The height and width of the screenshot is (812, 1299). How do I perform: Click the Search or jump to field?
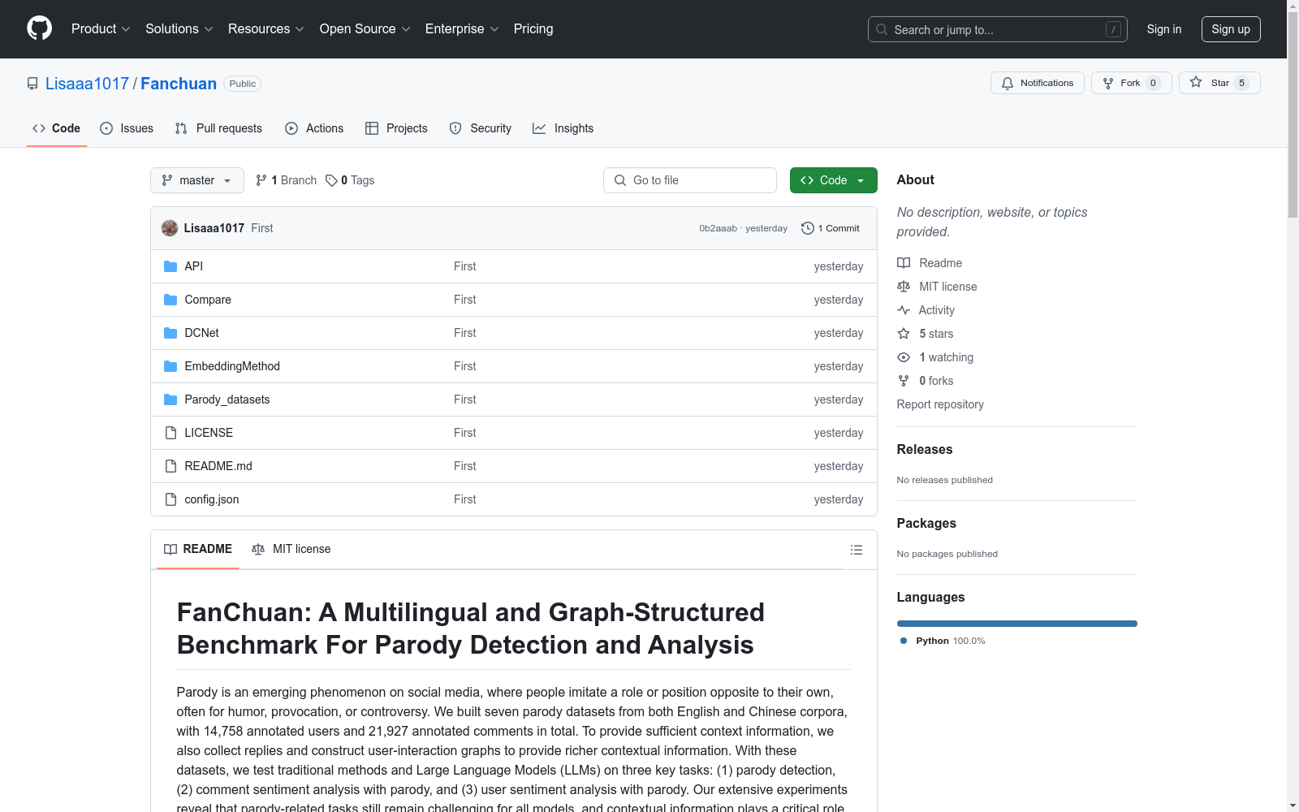point(998,29)
